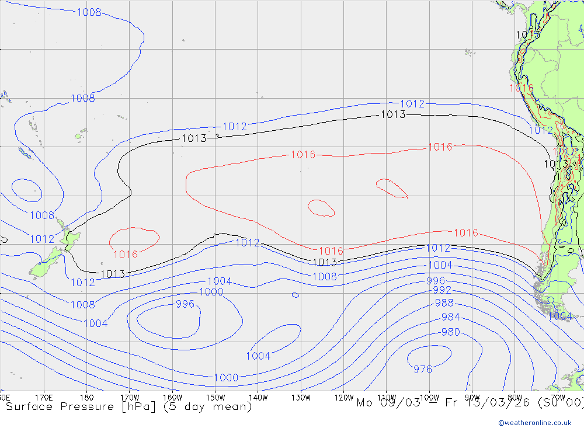Click the small closed contour near 130W below 1008
Screen dimensions: 584x428
(x=296, y=295)
